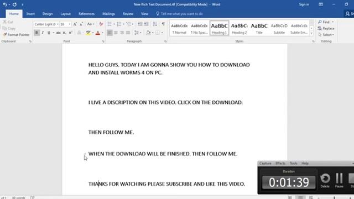
Task: Click the Shrink Font icon
Action: [x=81, y=24]
